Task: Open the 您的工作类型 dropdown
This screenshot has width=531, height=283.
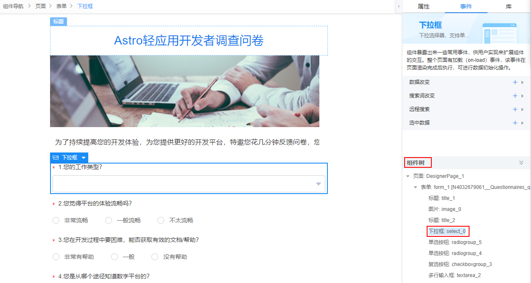Action: point(189,184)
